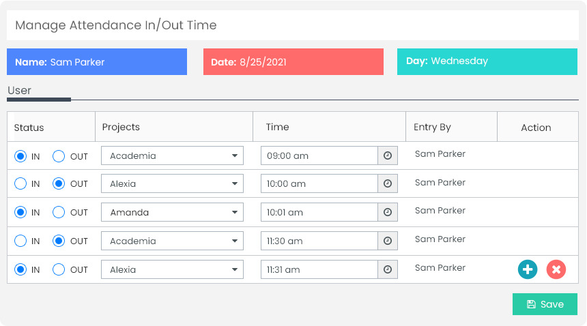Select OUT radio in the 09:00 am row

point(59,156)
